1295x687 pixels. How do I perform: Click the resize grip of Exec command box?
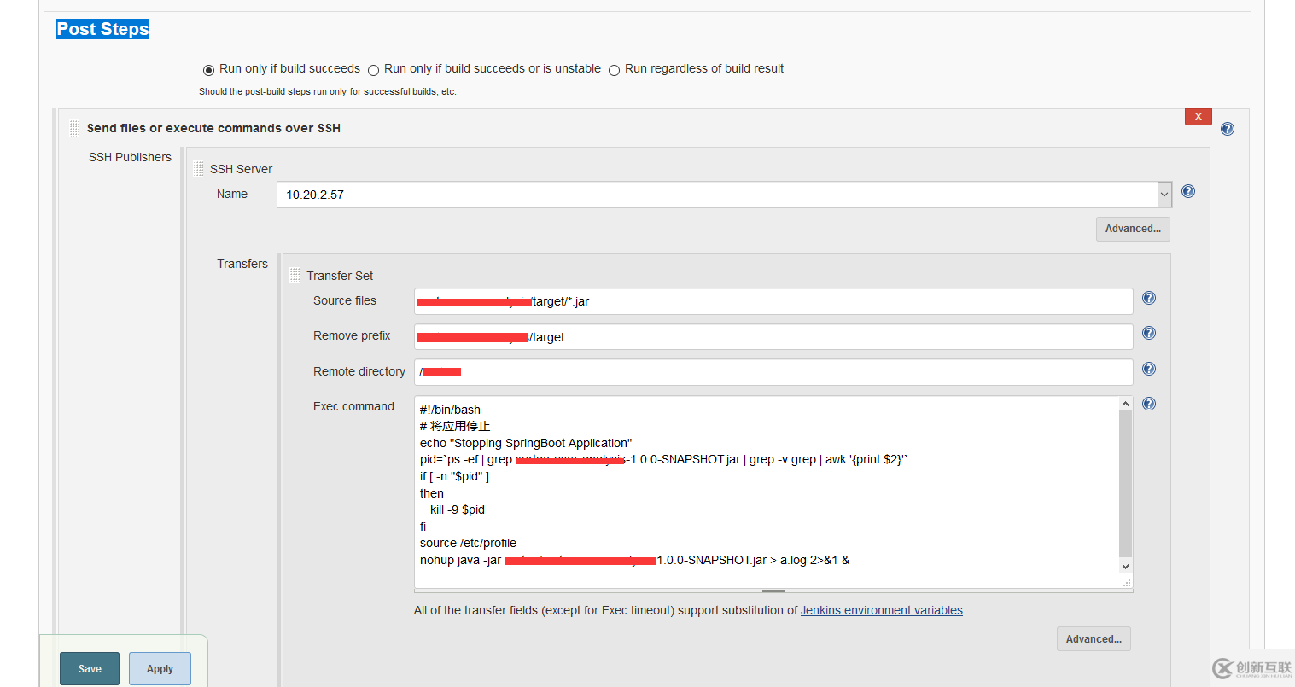[x=1127, y=583]
